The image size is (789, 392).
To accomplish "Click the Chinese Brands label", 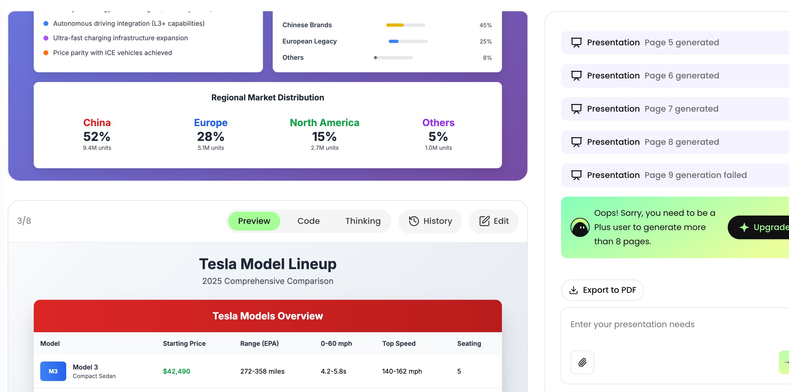I will (307, 25).
